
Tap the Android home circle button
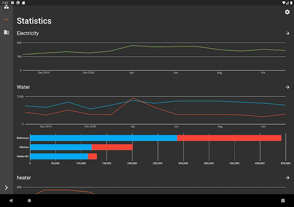(x=29, y=200)
